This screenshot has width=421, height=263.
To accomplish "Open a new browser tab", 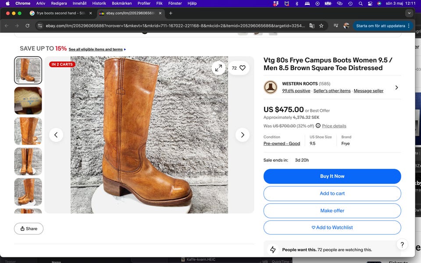I will click(x=171, y=13).
